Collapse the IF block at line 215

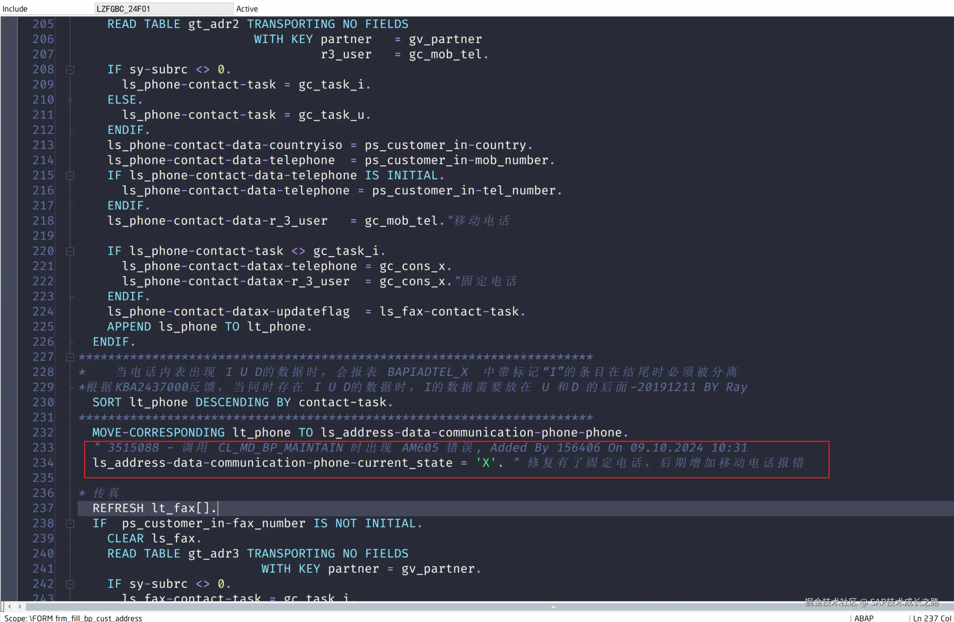[70, 176]
